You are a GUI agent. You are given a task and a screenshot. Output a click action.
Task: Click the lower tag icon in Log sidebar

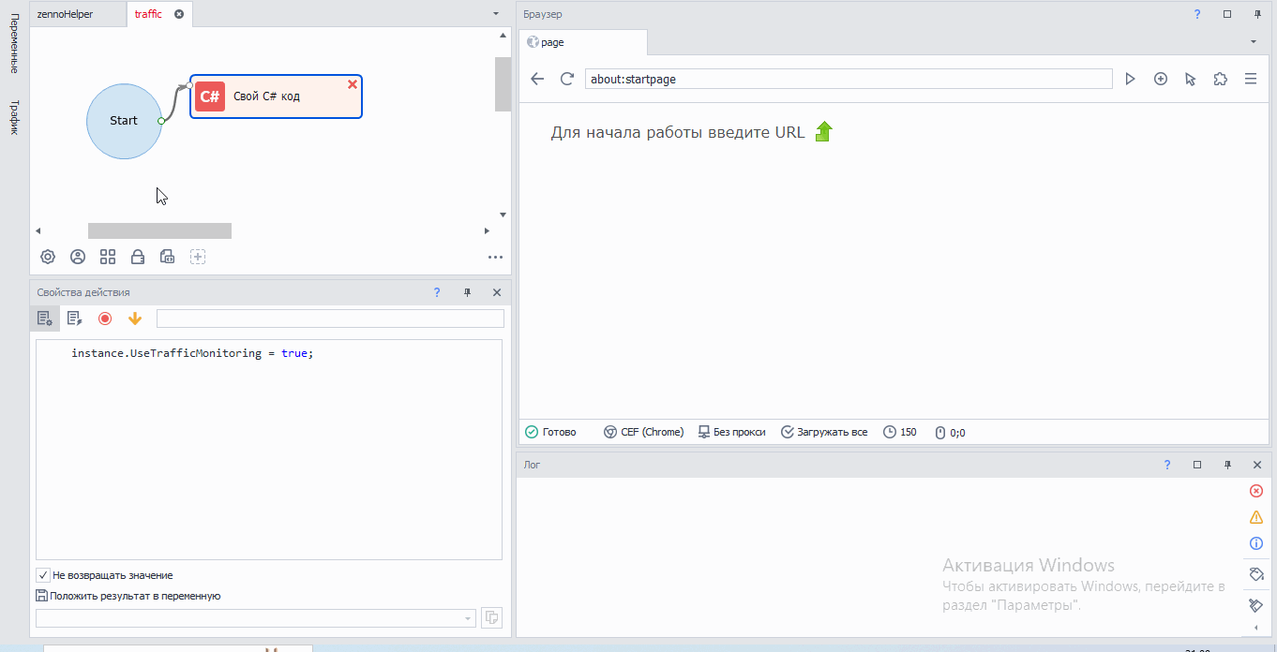point(1256,605)
